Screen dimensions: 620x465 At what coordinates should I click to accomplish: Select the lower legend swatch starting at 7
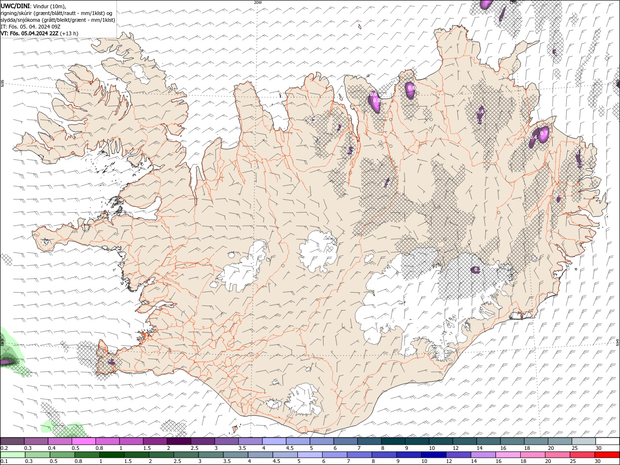coord(359,455)
